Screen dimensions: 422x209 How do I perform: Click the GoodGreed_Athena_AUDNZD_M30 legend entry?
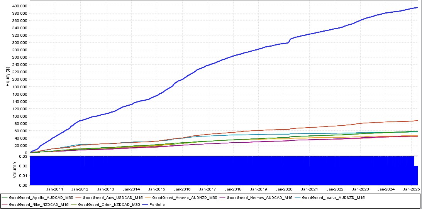point(181,198)
